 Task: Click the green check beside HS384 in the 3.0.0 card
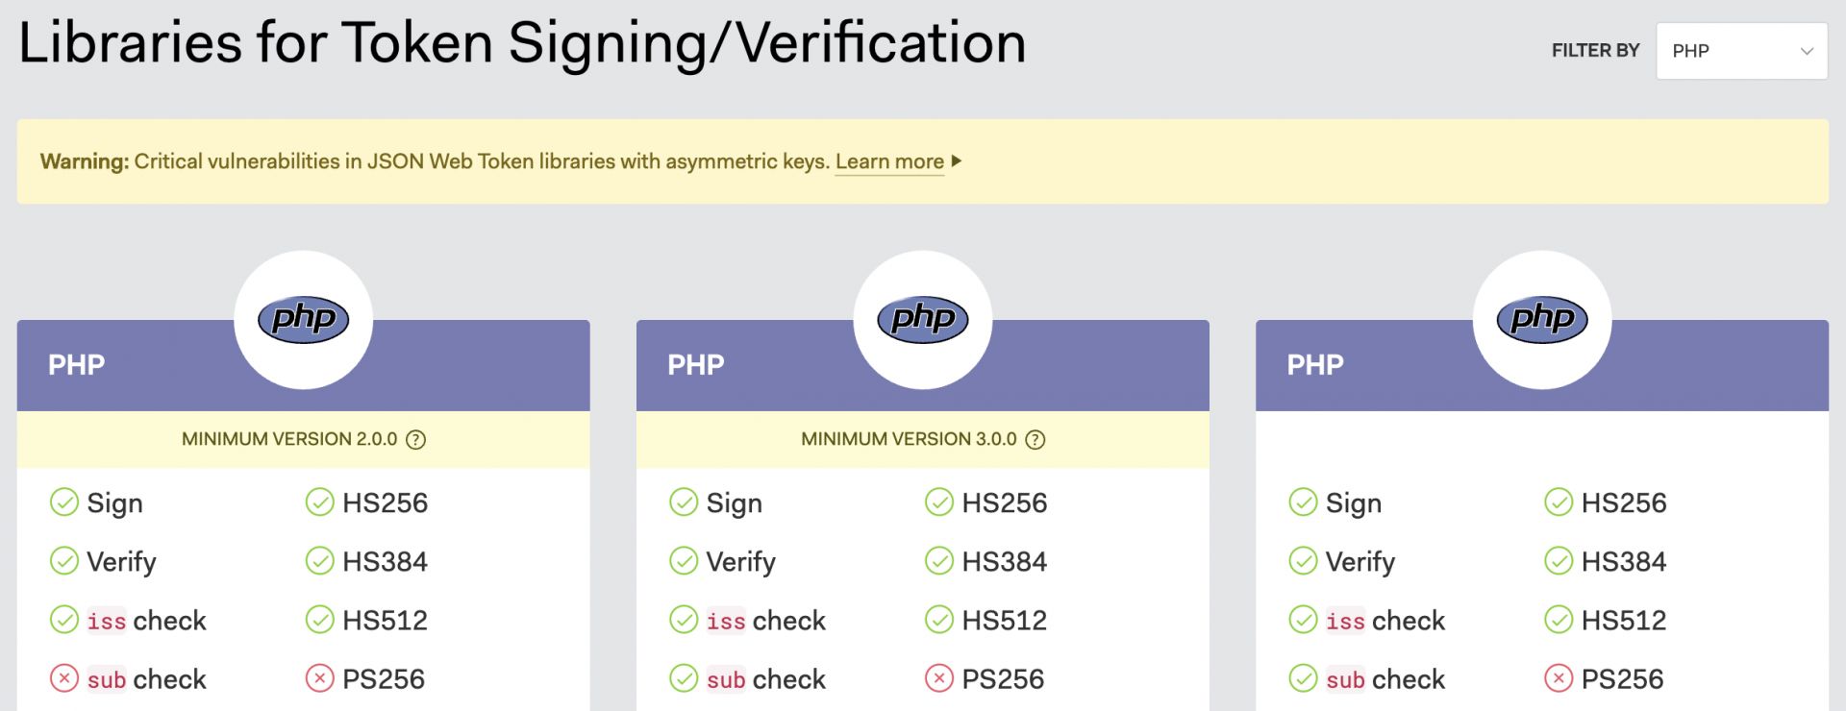click(x=939, y=561)
